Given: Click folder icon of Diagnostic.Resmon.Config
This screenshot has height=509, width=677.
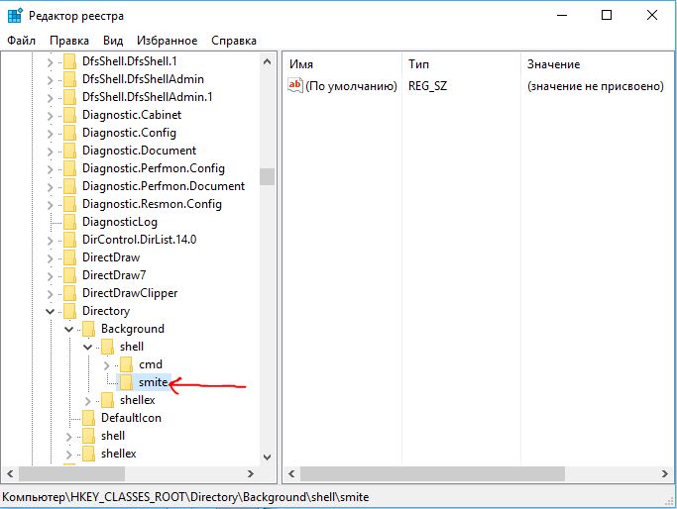Looking at the screenshot, I should [x=70, y=204].
